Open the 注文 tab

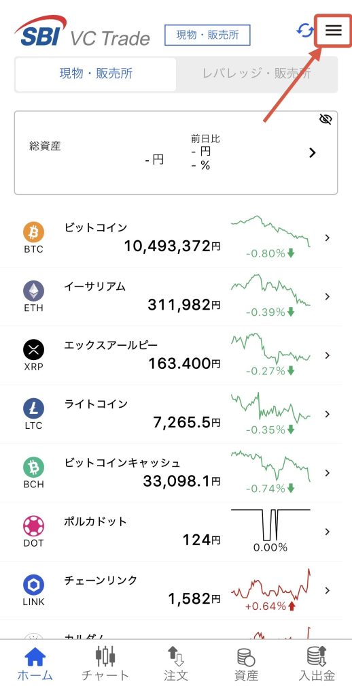[x=176, y=664]
